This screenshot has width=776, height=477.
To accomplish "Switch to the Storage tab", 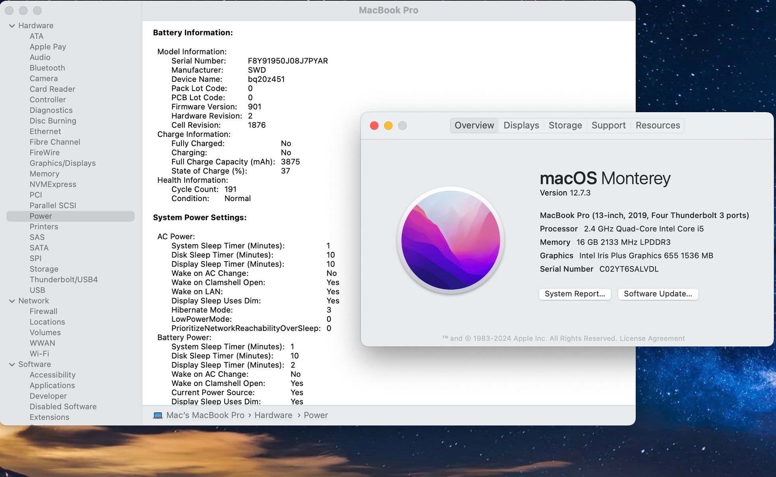I will click(565, 125).
